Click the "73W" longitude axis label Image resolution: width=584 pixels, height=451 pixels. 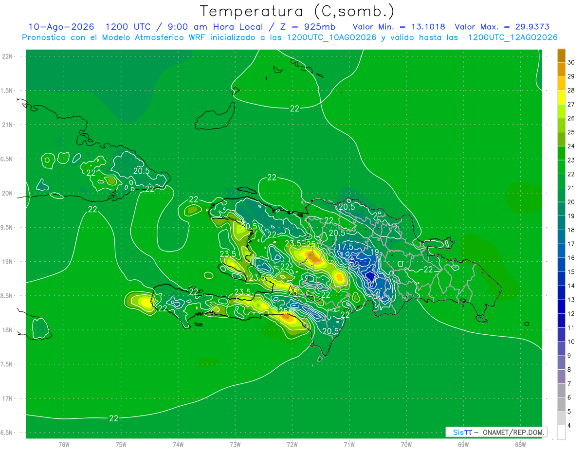(235, 445)
